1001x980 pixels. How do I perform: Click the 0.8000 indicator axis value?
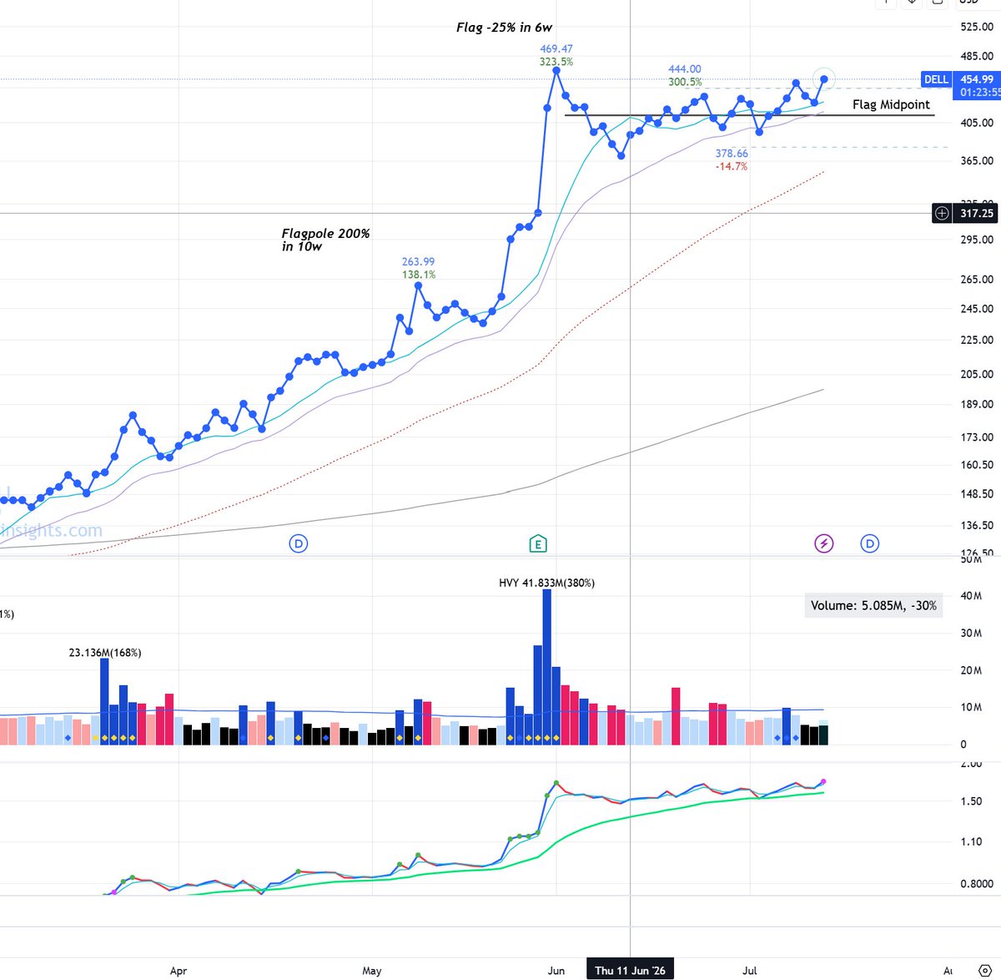tap(976, 883)
